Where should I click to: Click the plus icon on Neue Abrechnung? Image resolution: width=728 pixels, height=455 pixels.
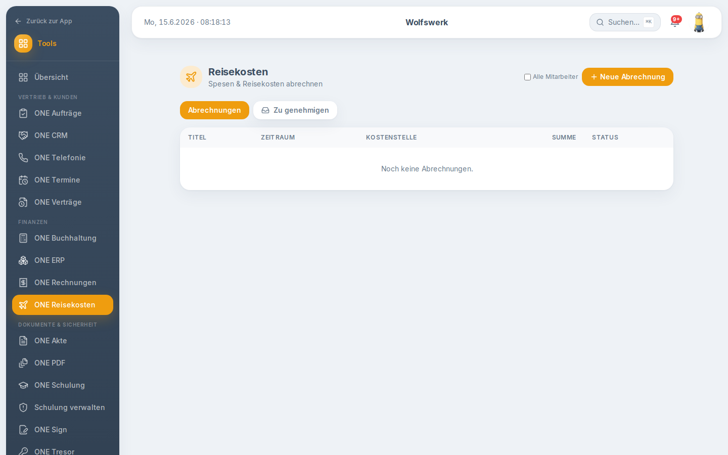click(x=594, y=77)
